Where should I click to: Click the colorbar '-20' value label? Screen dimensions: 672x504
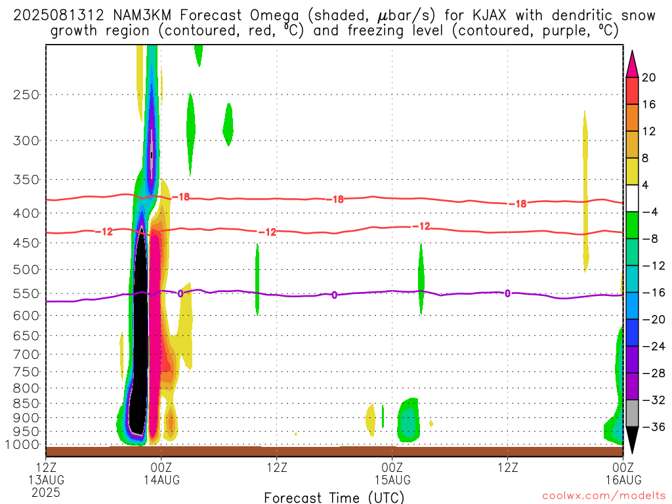coord(654,320)
